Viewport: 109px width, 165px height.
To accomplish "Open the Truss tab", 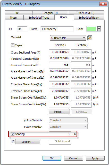I will pyautogui.click(x=14, y=18).
